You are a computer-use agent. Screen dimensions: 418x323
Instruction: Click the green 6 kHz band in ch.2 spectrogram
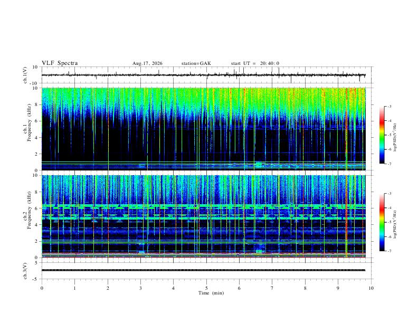pos(203,206)
